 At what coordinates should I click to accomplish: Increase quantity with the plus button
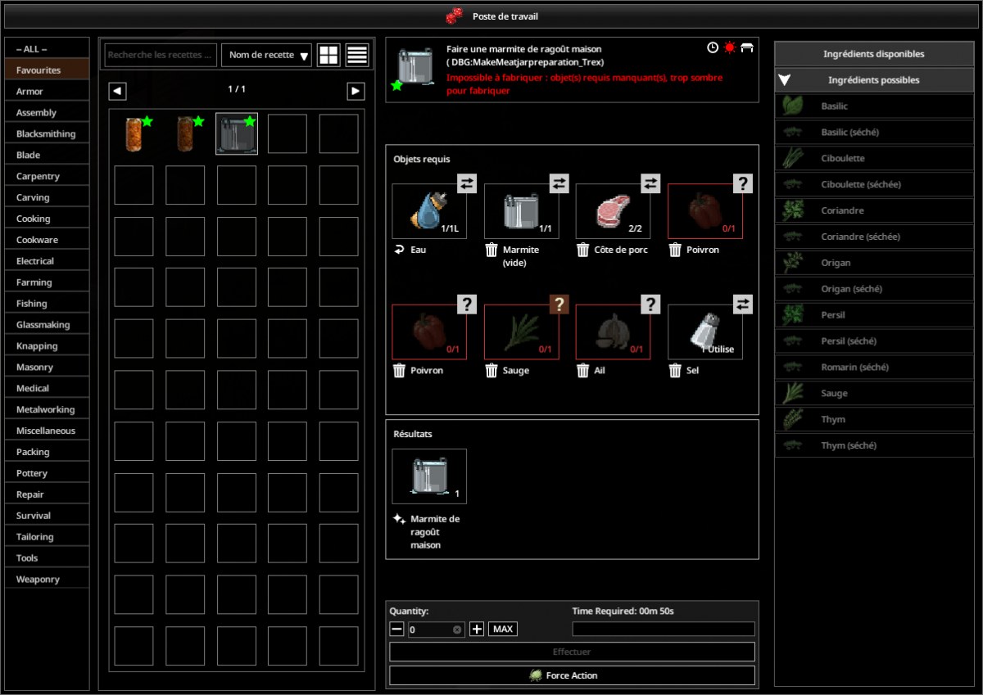pyautogui.click(x=477, y=630)
